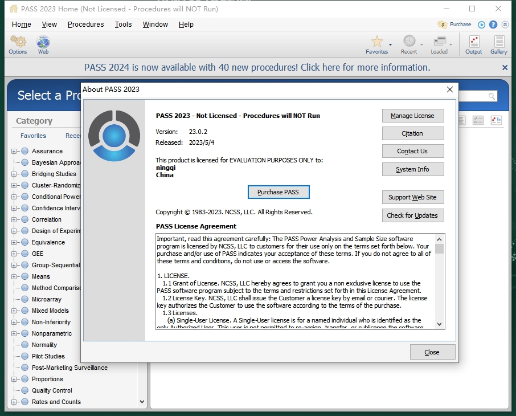Screen dimensions: 516x416
Task: Click the blue help question icon
Action: coord(493,25)
